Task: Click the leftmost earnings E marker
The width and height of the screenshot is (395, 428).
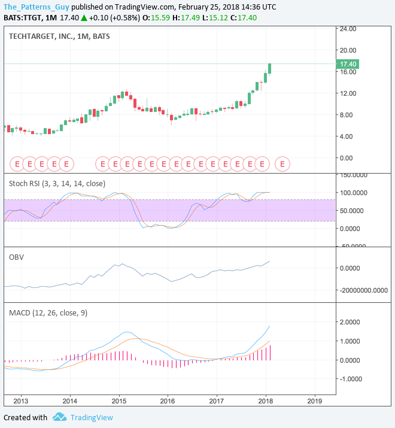Action: click(x=17, y=164)
